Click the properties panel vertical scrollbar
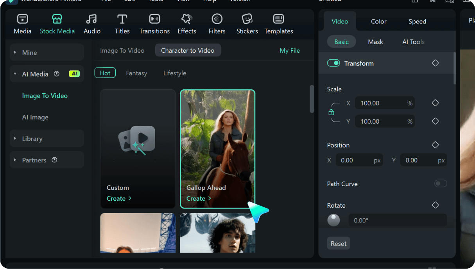 (454, 68)
